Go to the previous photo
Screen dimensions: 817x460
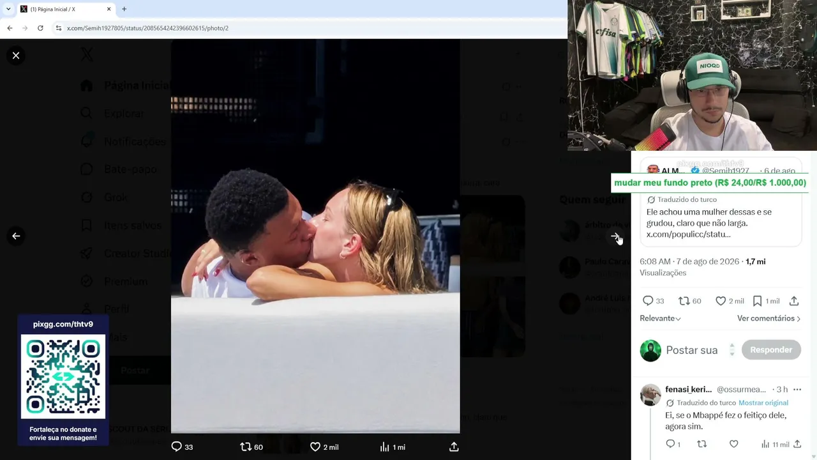click(16, 236)
